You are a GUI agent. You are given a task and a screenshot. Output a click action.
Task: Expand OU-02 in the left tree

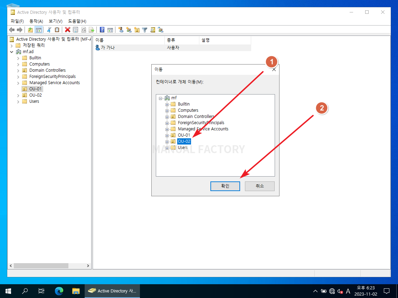18,95
